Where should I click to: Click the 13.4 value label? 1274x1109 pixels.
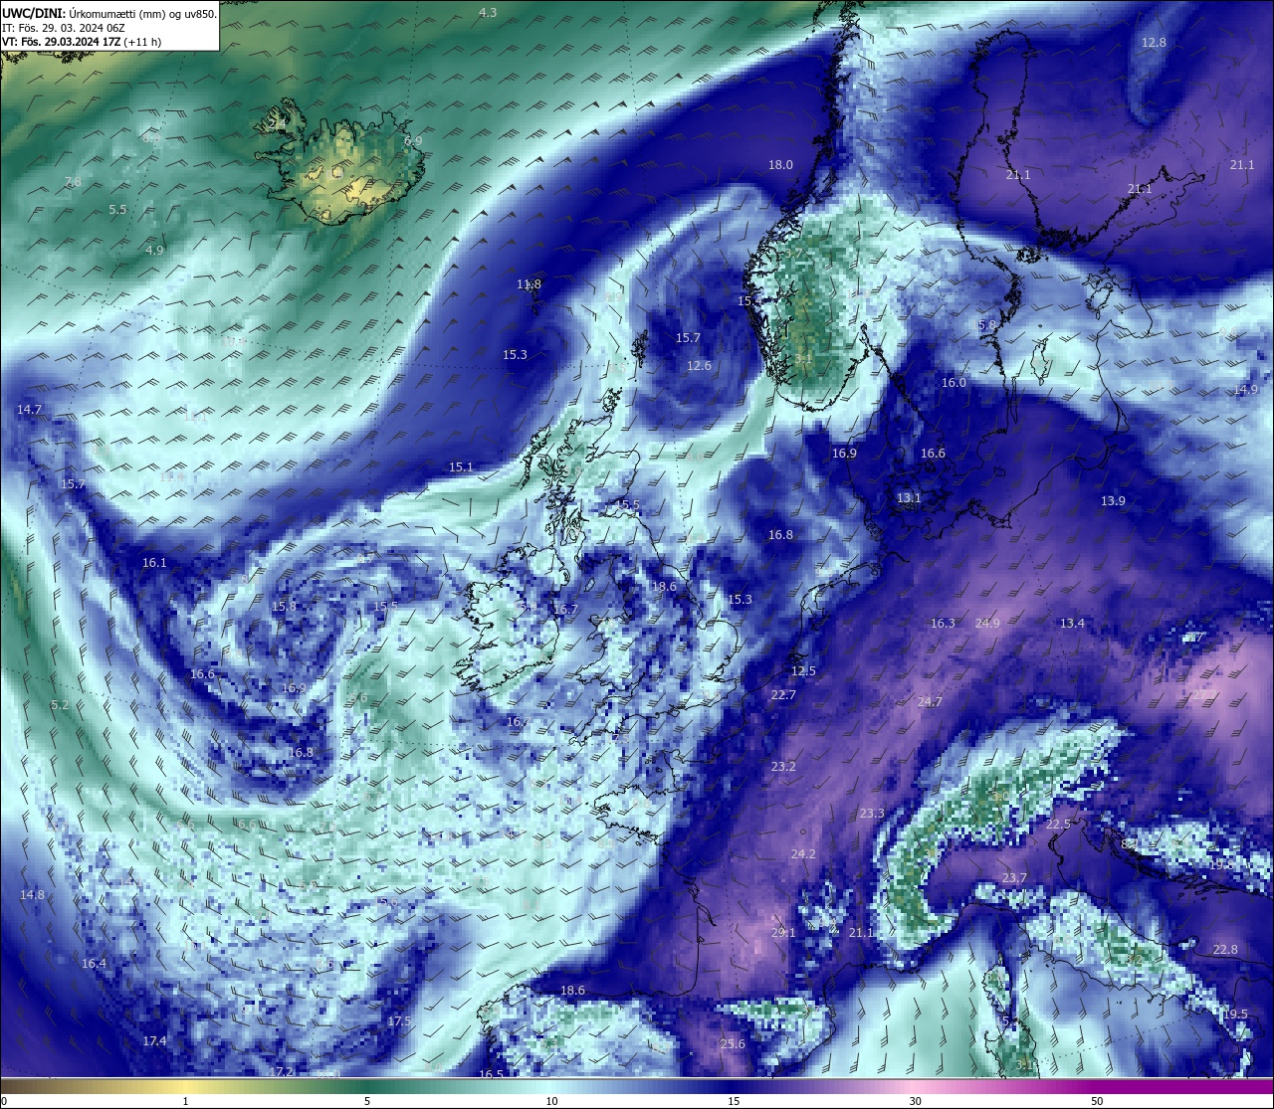[1072, 624]
